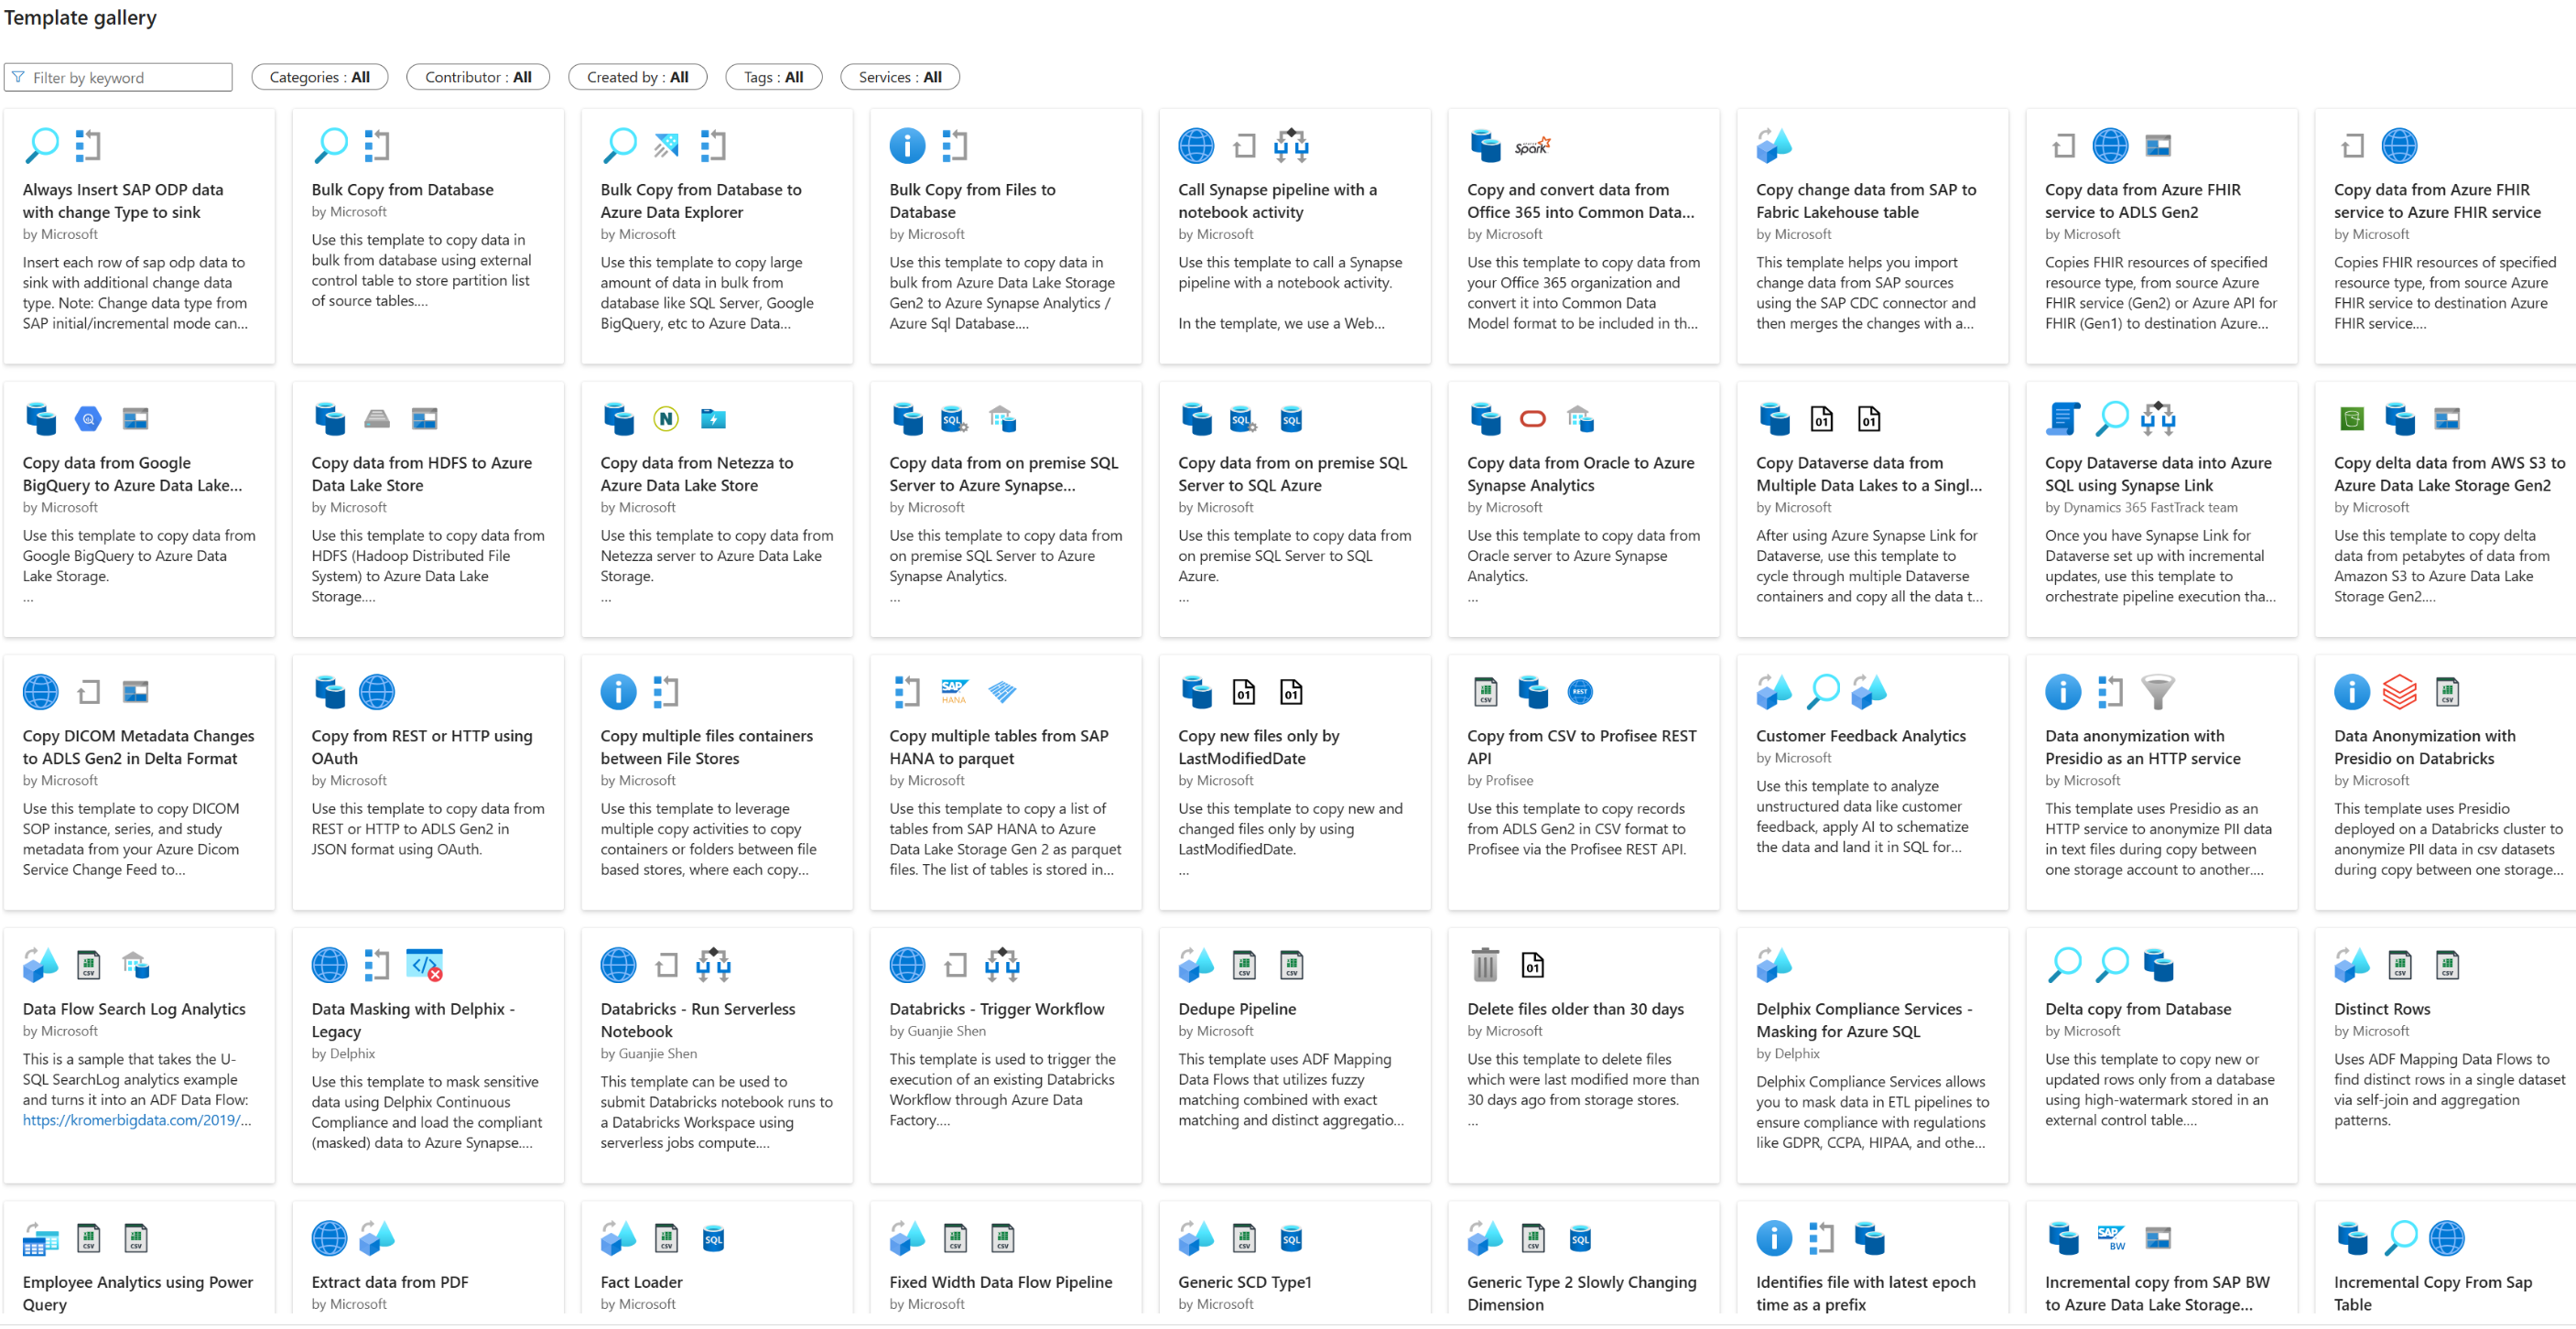Screen dimensions: 2576x1329
Task: Click the red Databricks layers icon
Action: (x=2399, y=691)
